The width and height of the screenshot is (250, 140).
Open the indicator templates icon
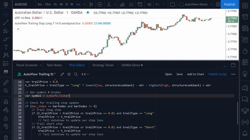(x=131, y=4)
